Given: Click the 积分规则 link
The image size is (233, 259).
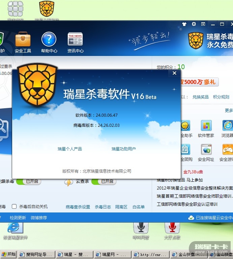Looking at the screenshot, I should [x=221, y=97].
